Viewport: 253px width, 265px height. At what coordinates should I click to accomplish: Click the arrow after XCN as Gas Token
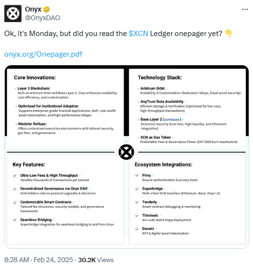coord(173,137)
